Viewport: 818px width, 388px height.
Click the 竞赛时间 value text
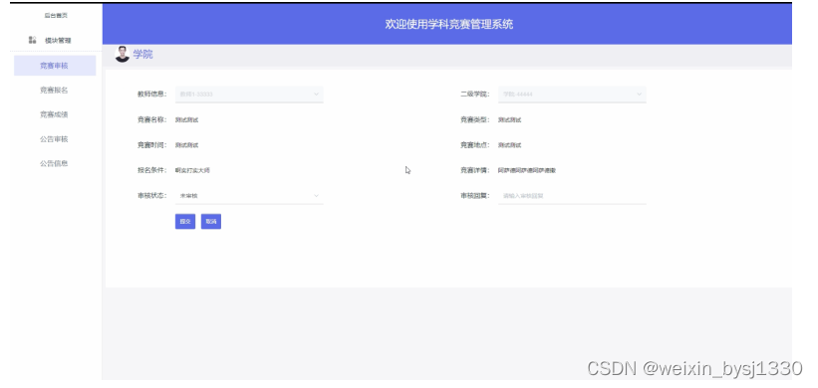[x=186, y=145]
